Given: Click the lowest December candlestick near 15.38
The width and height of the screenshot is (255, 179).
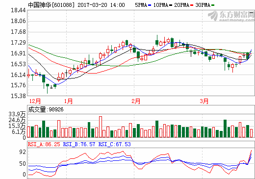Looking at the screenshot, I should (x=48, y=89).
